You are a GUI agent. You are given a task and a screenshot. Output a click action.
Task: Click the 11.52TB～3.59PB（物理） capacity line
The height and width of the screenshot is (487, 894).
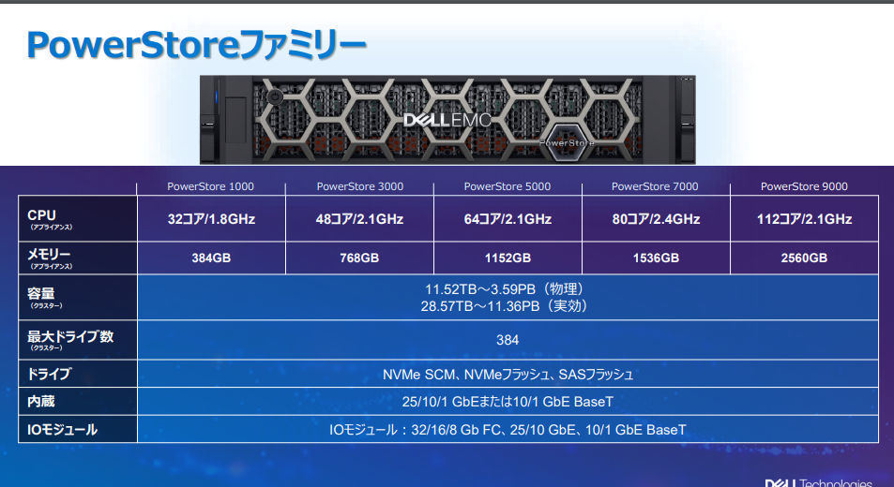click(x=507, y=289)
